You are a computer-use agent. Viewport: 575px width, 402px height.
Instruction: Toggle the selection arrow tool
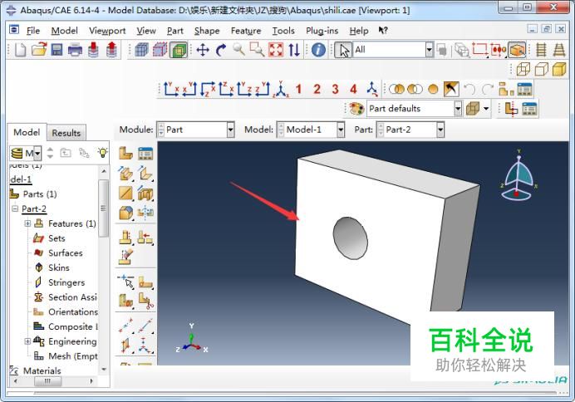[x=343, y=50]
